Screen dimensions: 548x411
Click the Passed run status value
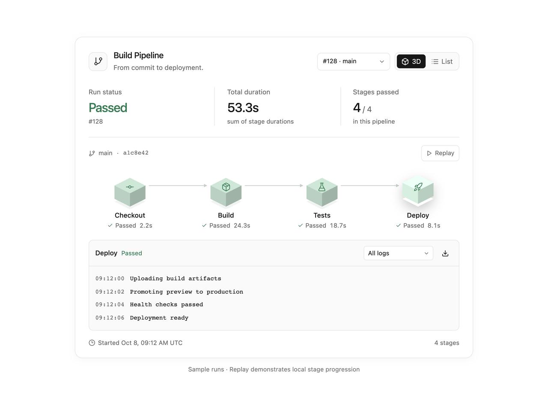tap(108, 108)
